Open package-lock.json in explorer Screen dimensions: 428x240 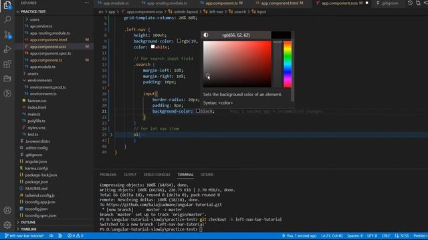[41, 175]
